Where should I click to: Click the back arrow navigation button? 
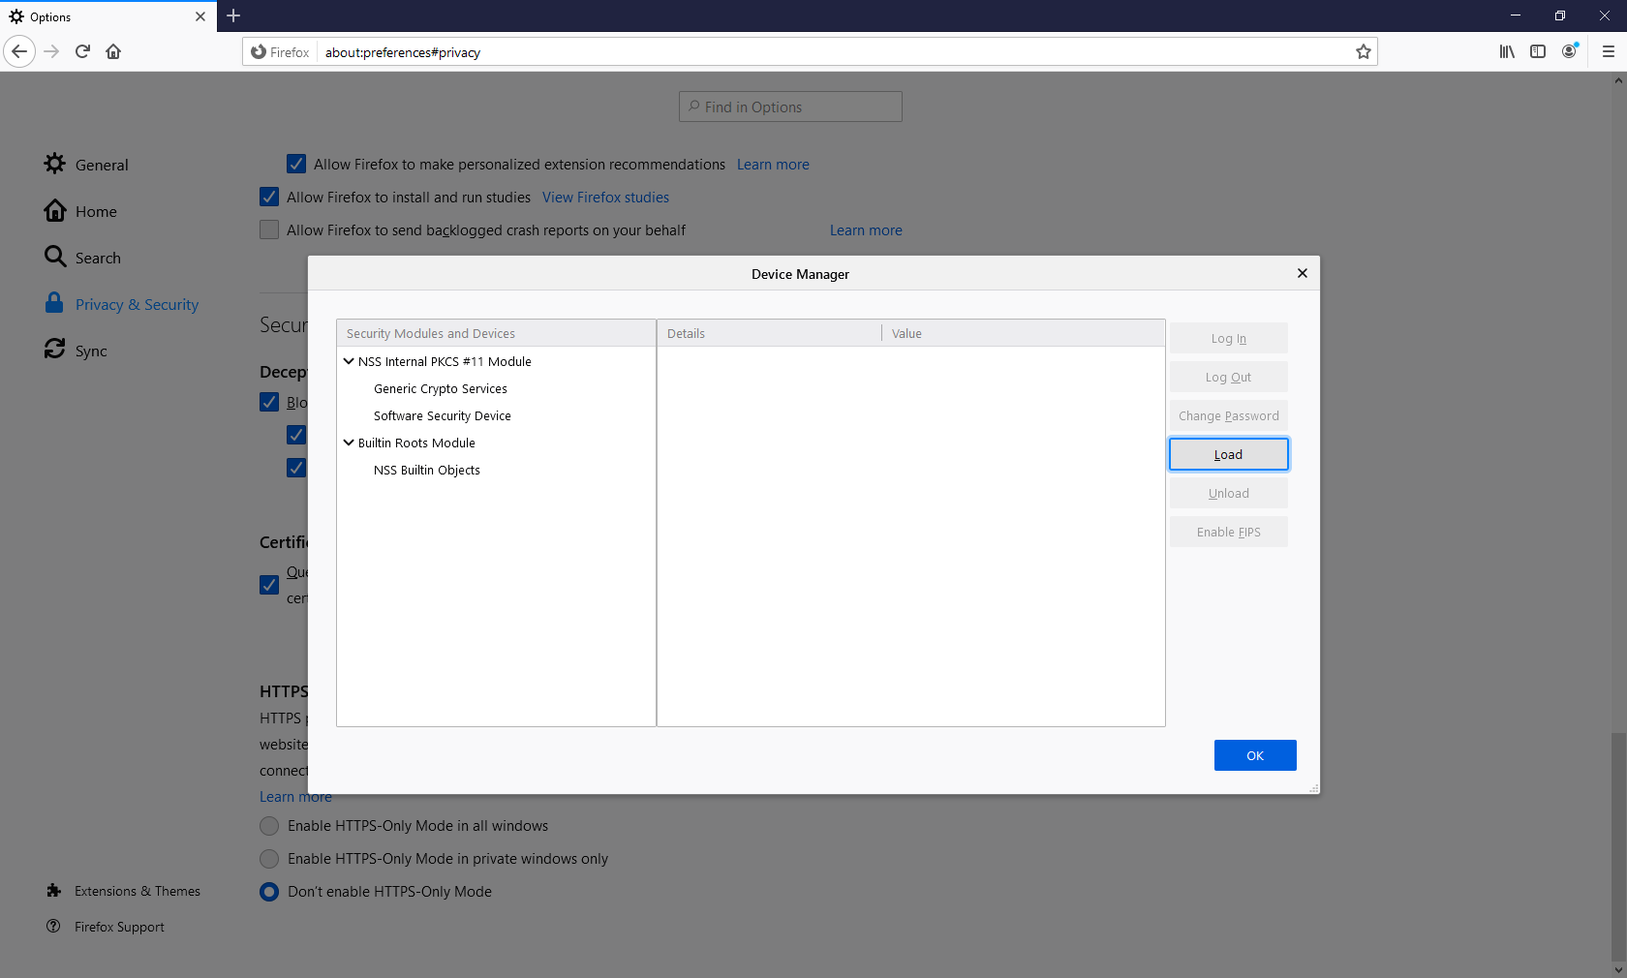click(19, 51)
